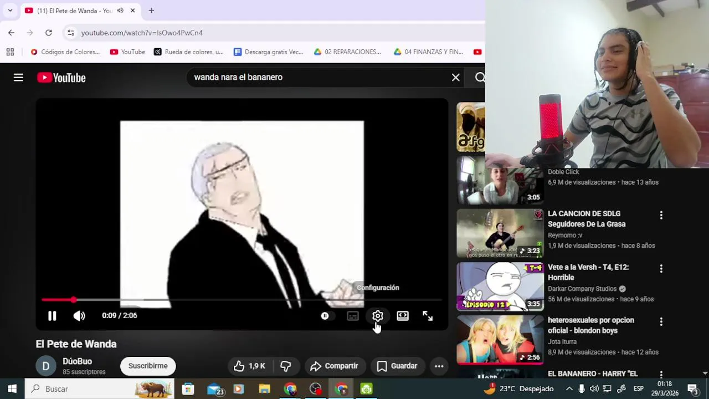Open the taskbar volume control
This screenshot has width=709, height=399.
pos(594,389)
